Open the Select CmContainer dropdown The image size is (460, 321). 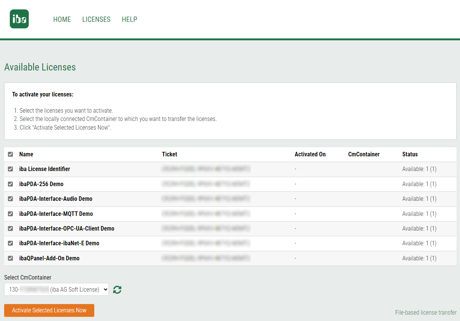click(x=57, y=289)
